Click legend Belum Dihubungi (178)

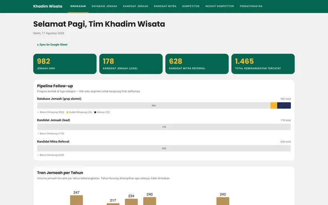coord(51,134)
